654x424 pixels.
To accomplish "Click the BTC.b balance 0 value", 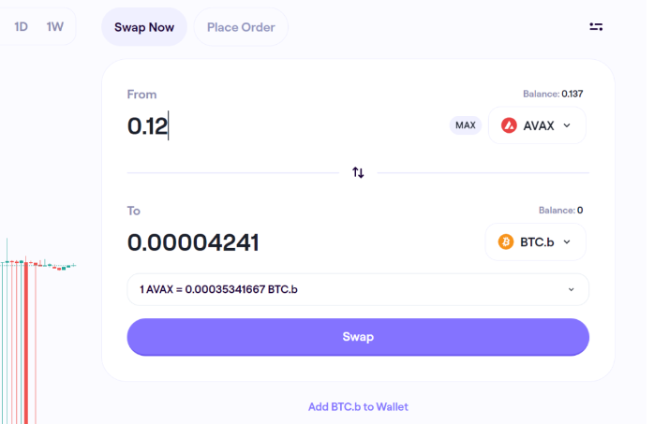I will coord(580,211).
